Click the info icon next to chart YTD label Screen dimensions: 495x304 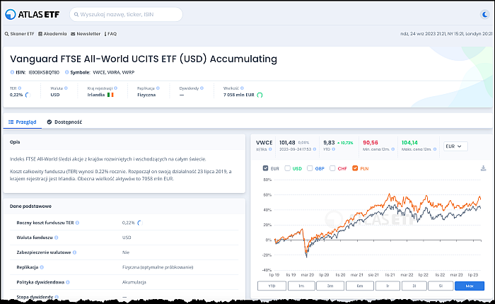coord(333,149)
